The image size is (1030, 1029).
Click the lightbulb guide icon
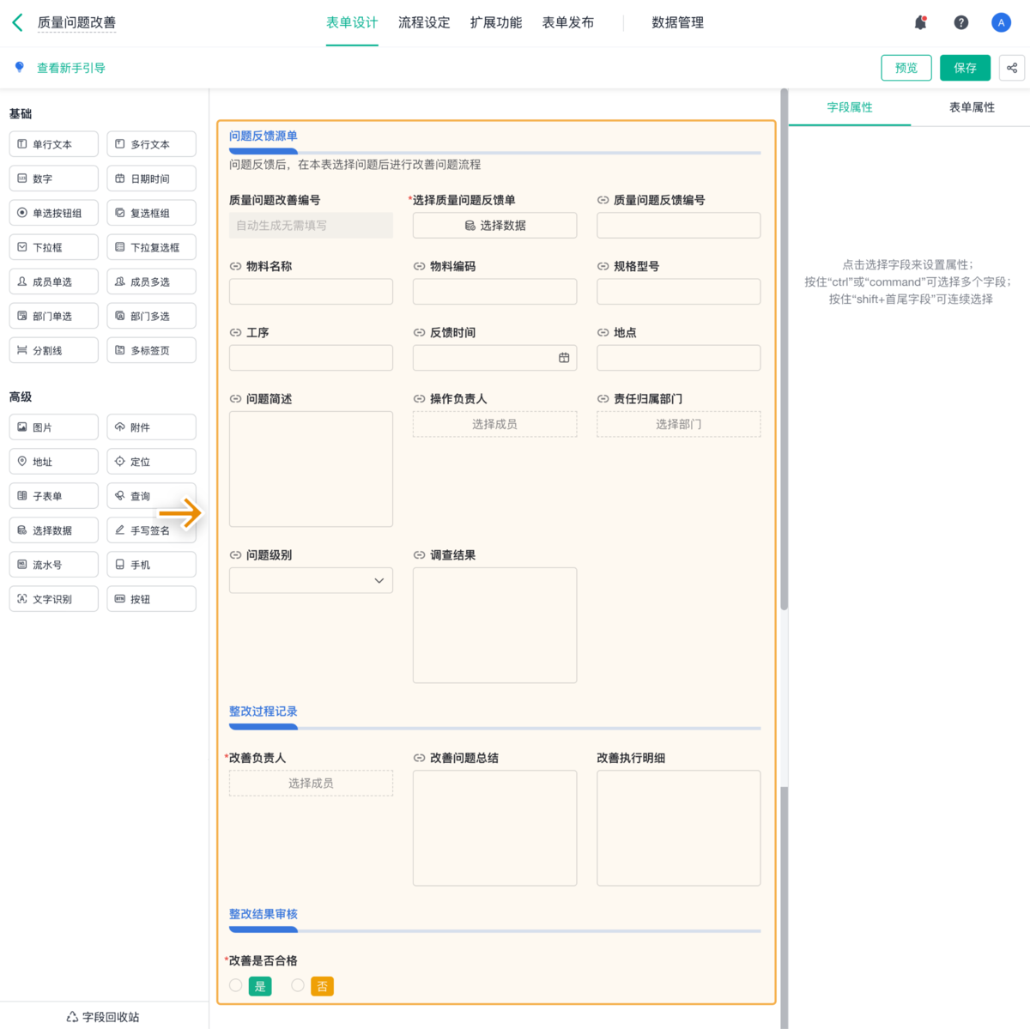pos(20,67)
